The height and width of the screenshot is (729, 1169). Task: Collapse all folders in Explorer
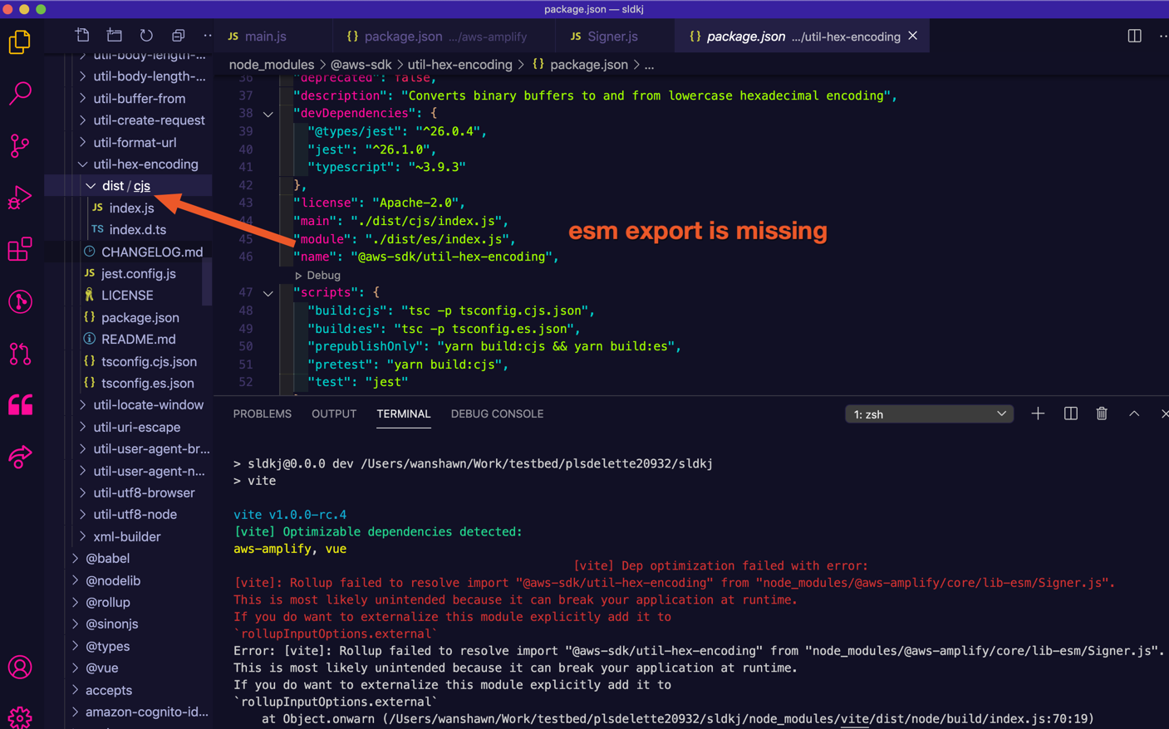coord(178,36)
